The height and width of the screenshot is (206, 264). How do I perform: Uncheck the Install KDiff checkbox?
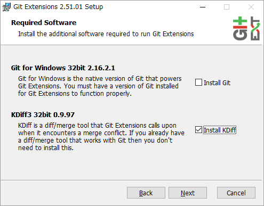click(198, 130)
